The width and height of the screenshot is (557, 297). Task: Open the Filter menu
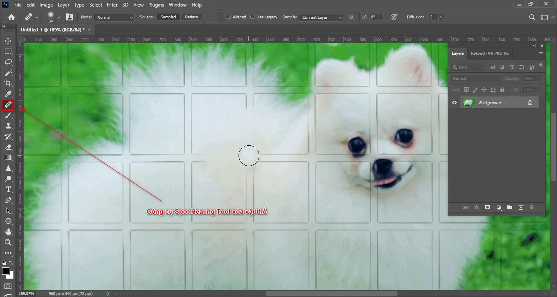(x=112, y=4)
